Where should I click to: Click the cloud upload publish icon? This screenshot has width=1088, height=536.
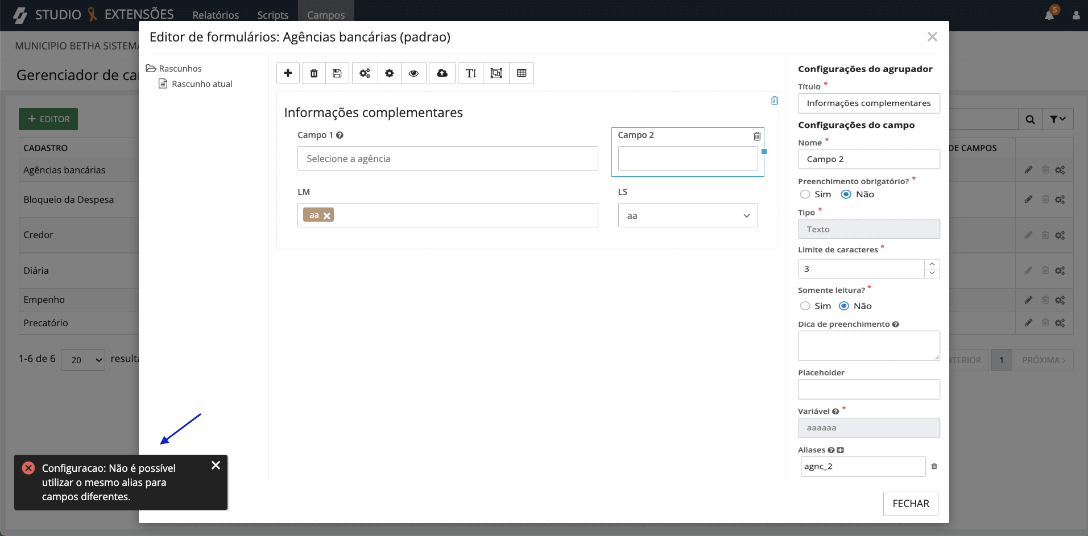coord(442,73)
